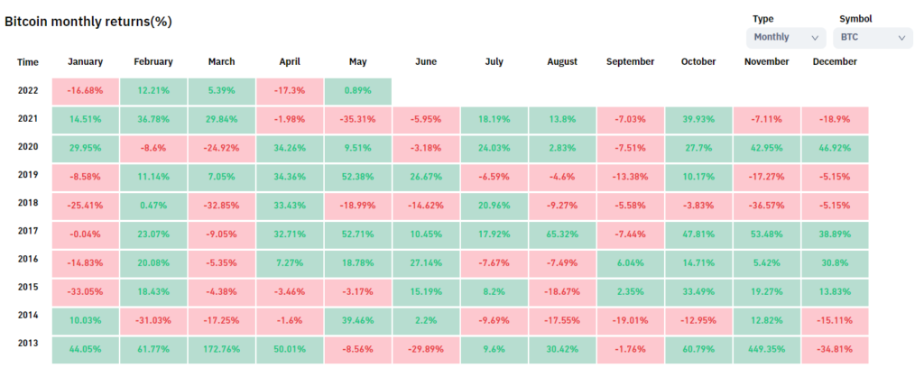Click the 46.92% cell for December 2020
This screenshot has height=377, width=924.
point(834,147)
